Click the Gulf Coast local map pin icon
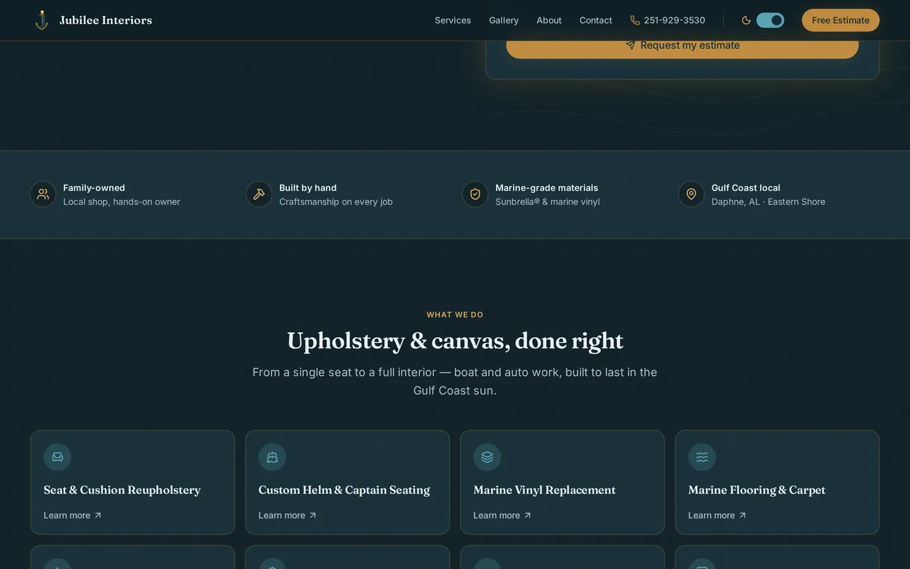The width and height of the screenshot is (910, 569). click(691, 194)
